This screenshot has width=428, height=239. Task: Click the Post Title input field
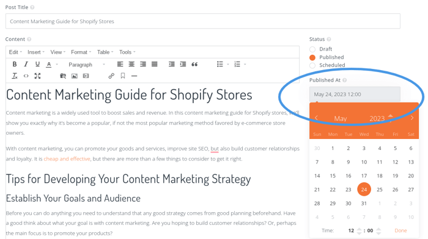coord(203,21)
